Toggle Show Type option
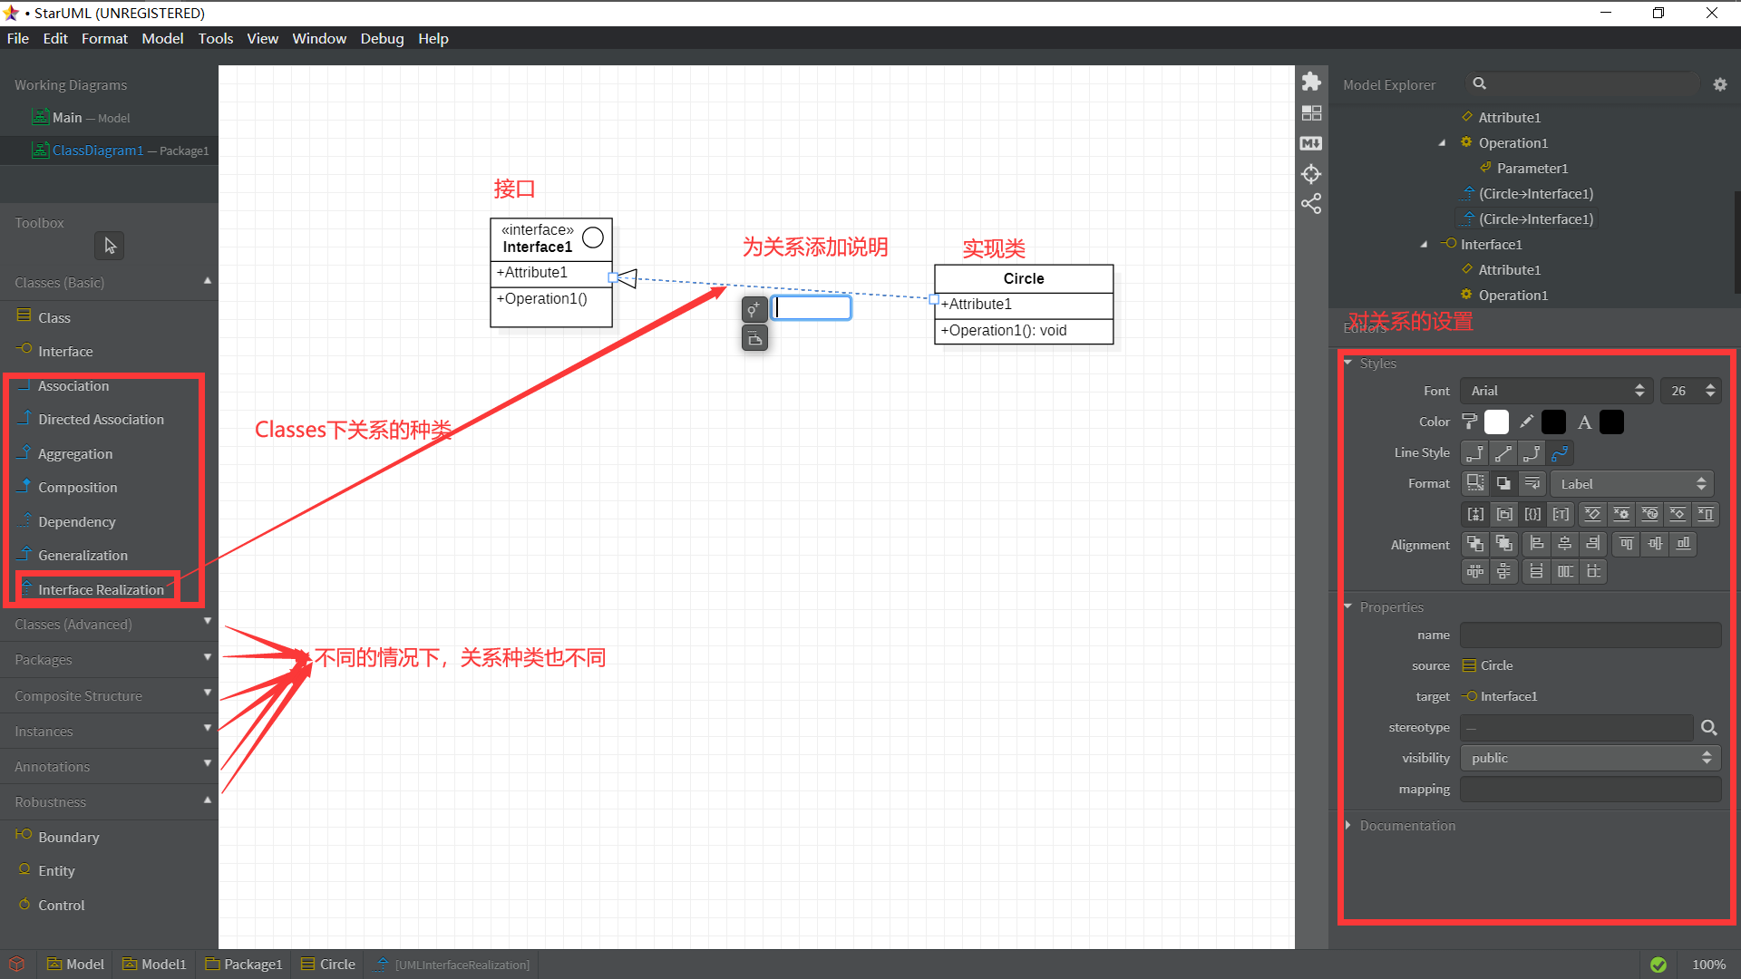This screenshot has width=1741, height=979. 1560,514
